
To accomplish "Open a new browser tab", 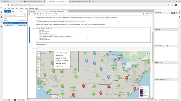I will pos(93,2).
